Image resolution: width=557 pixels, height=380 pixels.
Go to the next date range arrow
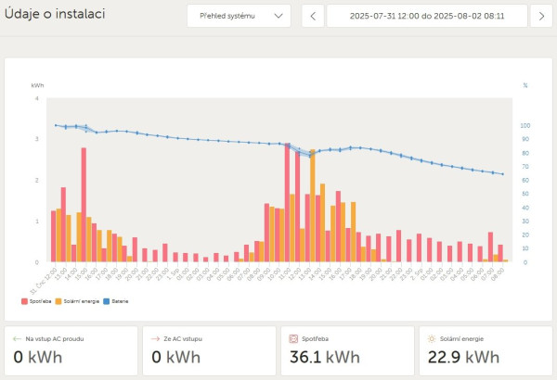pos(541,16)
